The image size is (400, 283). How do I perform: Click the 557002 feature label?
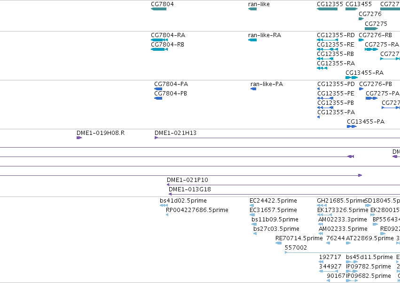point(296,248)
